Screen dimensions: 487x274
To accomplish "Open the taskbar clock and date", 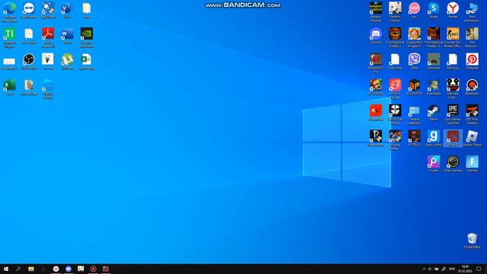I will point(465,269).
